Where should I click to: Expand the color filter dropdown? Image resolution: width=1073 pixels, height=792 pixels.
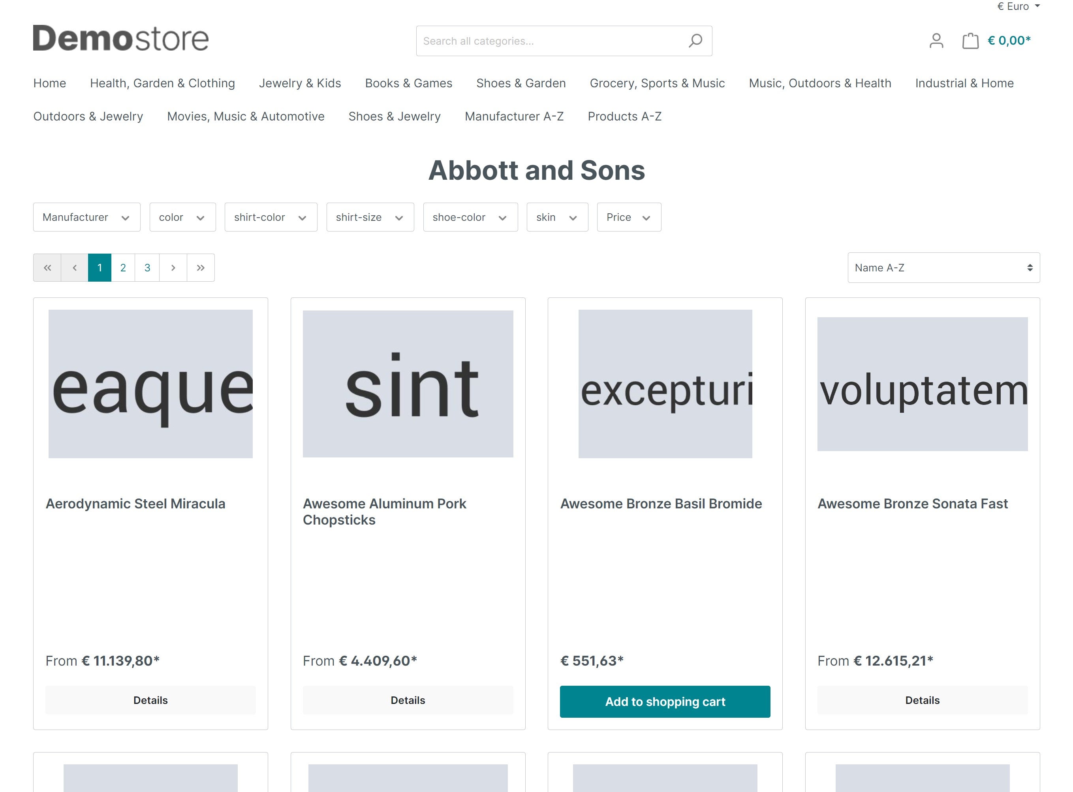pos(182,217)
